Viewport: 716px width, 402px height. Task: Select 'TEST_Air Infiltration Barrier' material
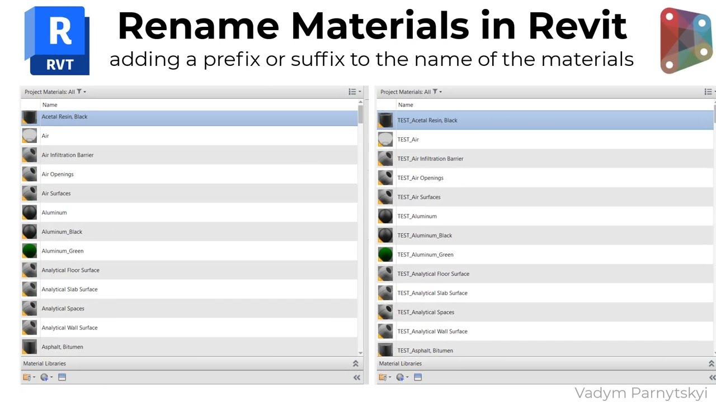(x=545, y=159)
